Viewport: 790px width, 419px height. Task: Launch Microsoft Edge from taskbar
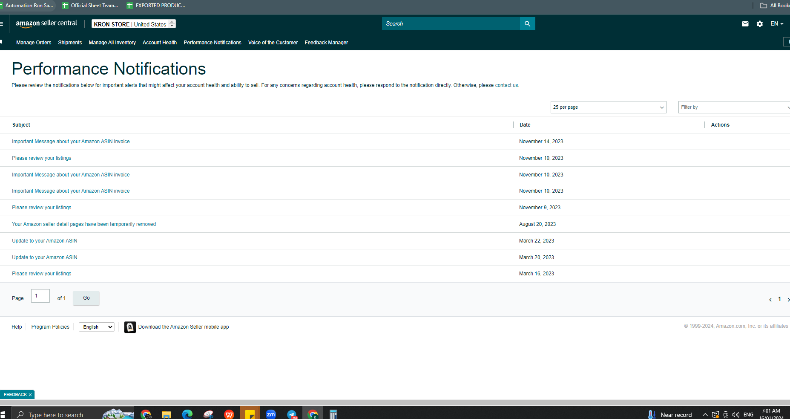coord(187,414)
